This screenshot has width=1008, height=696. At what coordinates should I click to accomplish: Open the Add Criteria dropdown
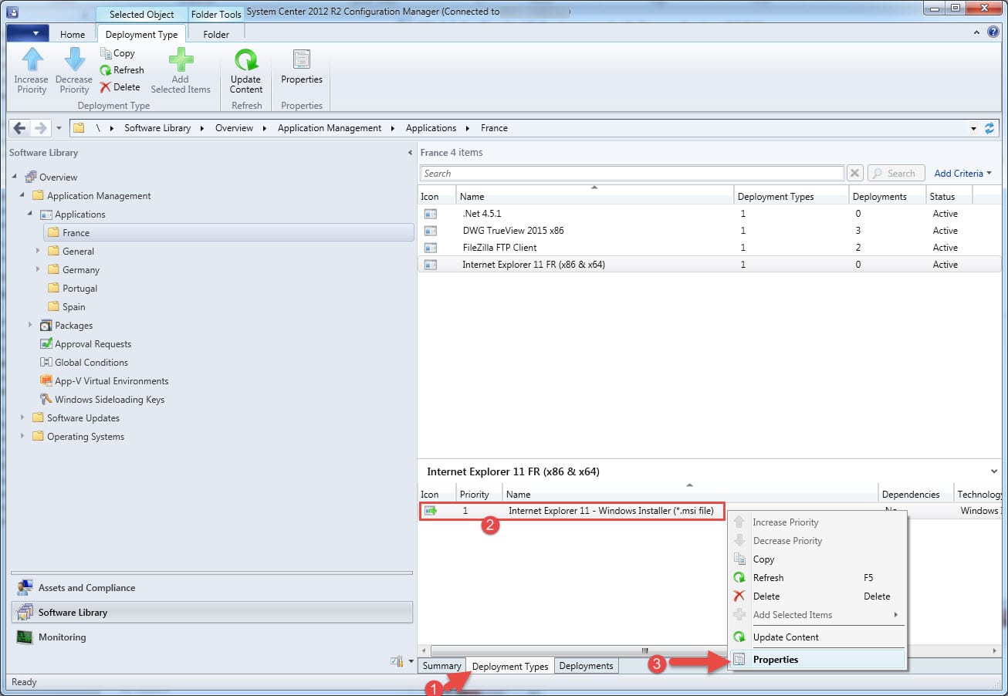click(x=962, y=174)
